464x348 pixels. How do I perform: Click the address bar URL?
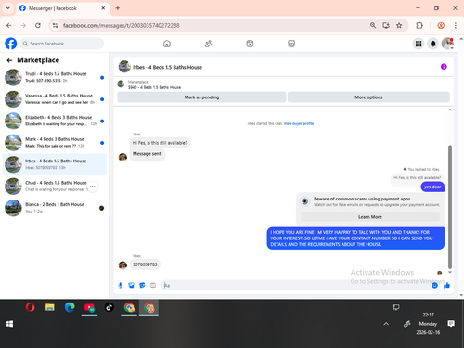[121, 25]
